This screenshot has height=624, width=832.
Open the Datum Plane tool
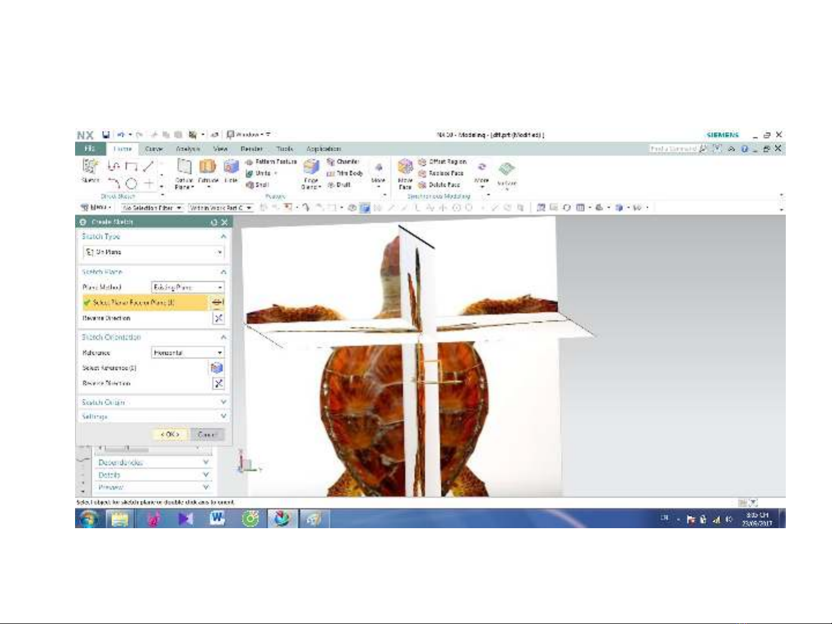pos(184,167)
